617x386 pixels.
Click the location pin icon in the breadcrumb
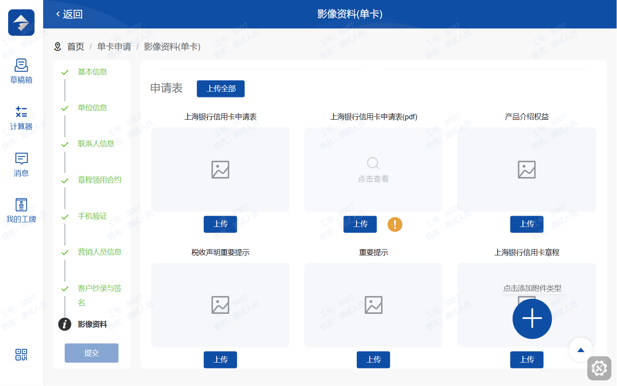58,47
